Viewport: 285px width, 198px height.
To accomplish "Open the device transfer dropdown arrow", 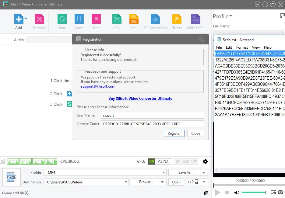I will [204, 182].
